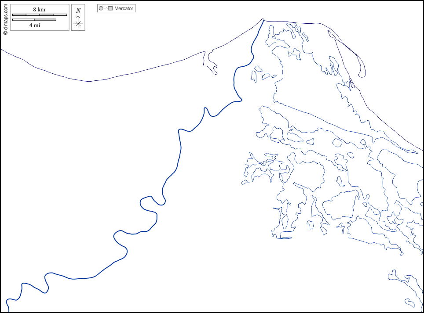Click the '8 km' scale text
This screenshot has width=424, height=313.
point(39,10)
